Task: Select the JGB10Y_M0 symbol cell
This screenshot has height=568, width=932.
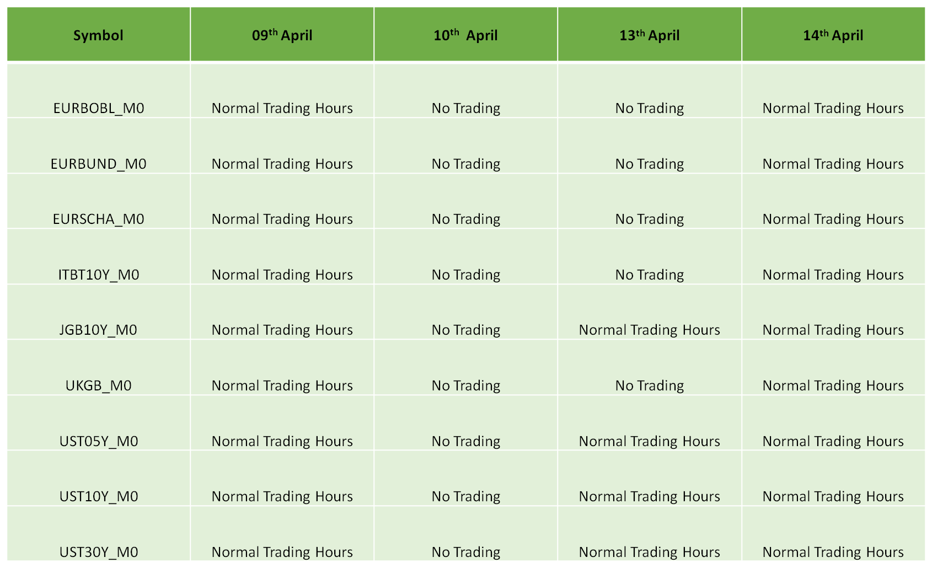Action: (99, 312)
